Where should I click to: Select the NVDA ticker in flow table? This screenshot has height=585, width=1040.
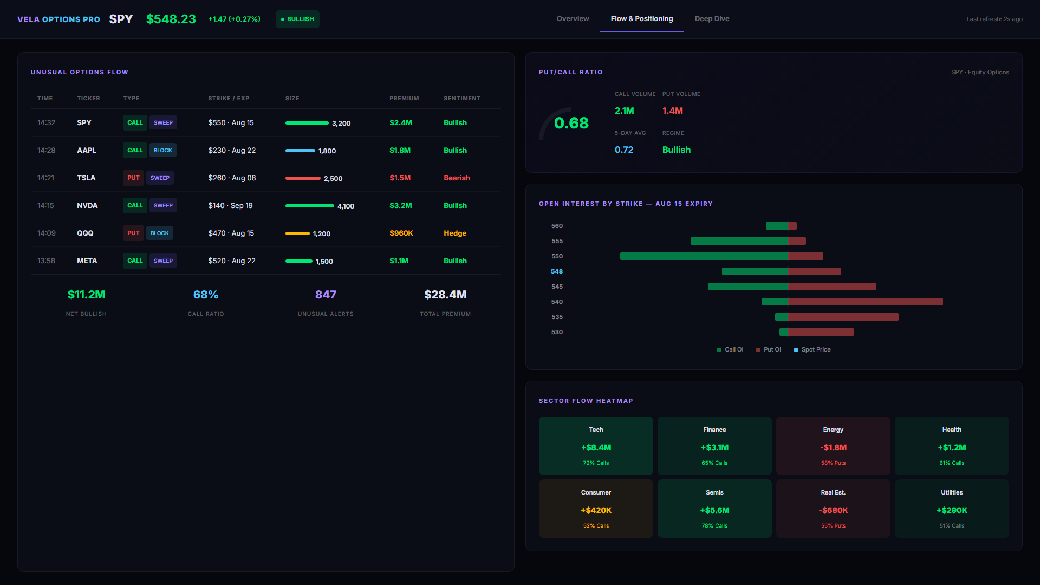[x=87, y=205]
